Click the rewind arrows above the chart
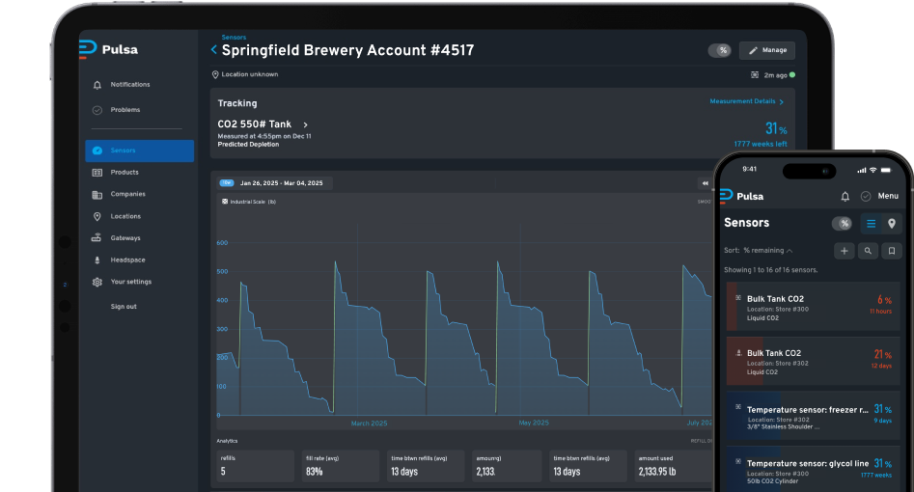914x492 pixels. point(704,182)
